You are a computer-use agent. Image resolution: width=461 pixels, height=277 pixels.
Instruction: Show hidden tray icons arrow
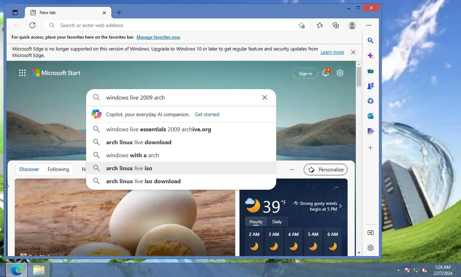pos(398,270)
